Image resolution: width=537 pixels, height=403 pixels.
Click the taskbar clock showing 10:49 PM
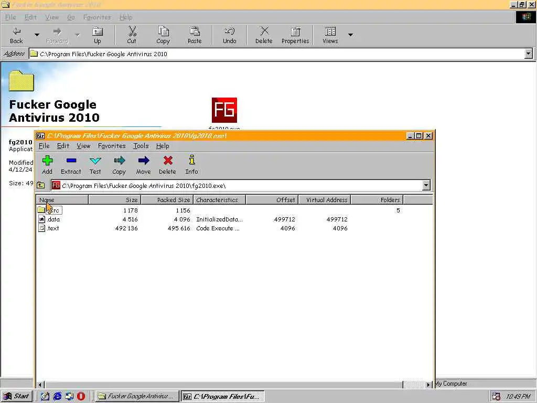coord(518,397)
